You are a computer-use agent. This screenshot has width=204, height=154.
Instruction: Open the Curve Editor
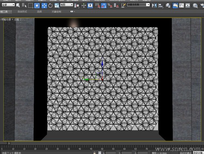(x=182, y=6)
